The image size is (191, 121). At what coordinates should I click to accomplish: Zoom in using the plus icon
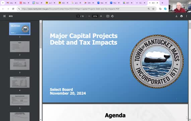(101, 16)
